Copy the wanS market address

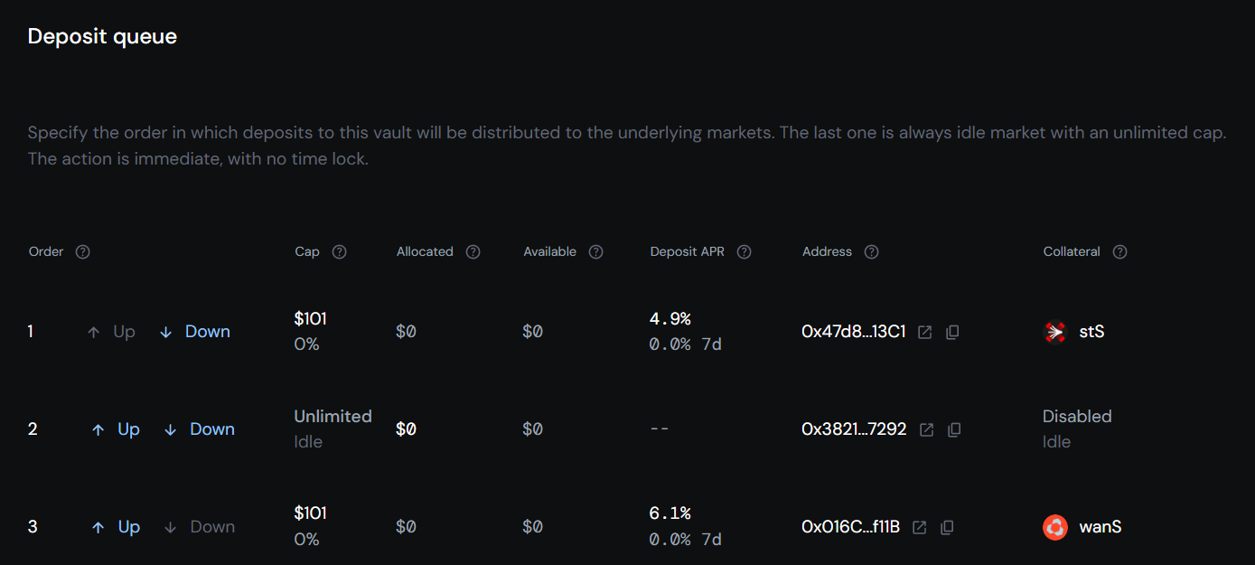tap(947, 527)
